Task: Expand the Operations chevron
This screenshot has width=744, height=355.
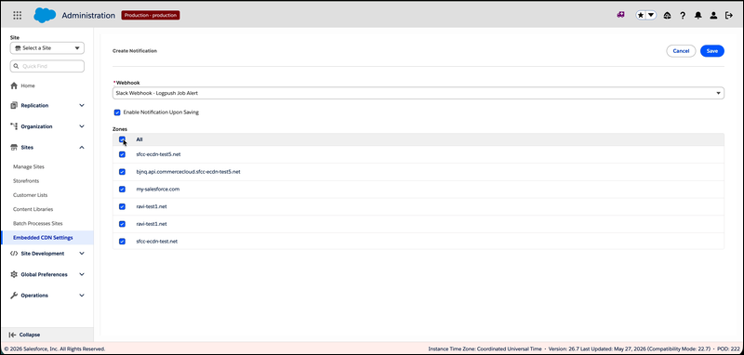Action: pos(82,296)
